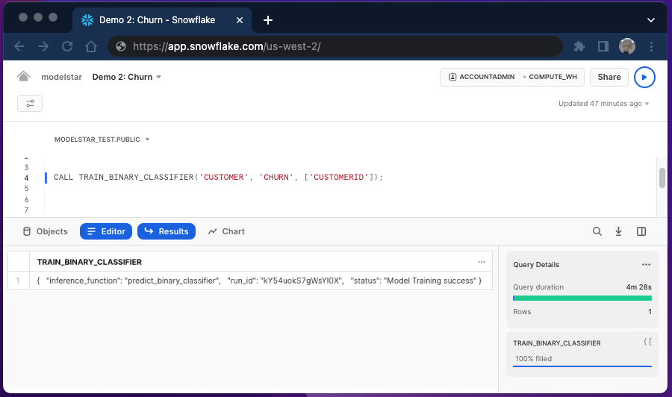Toggle the split panel layout icon

point(641,231)
